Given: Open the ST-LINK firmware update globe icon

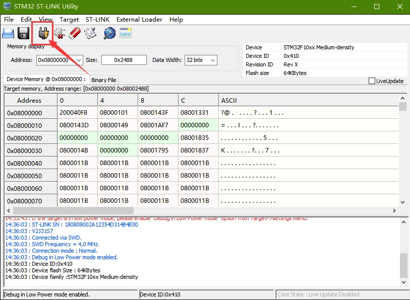Looking at the screenshot, I should (109, 33).
